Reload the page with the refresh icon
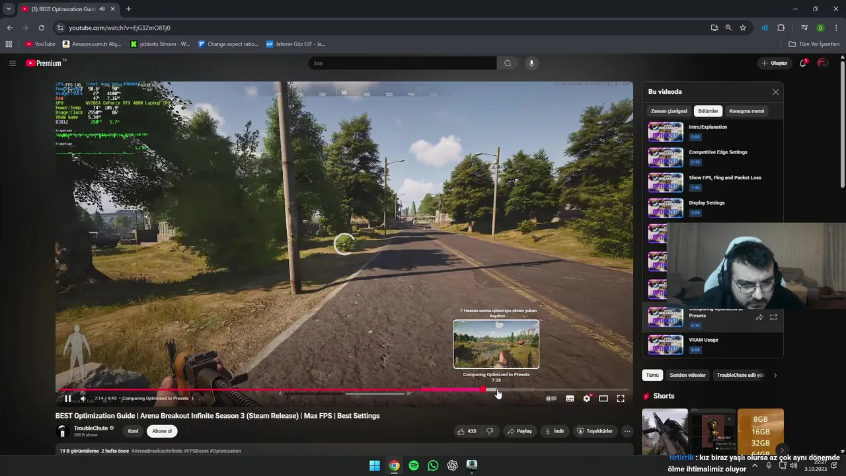Screen dimensions: 846x476 tap(41, 28)
